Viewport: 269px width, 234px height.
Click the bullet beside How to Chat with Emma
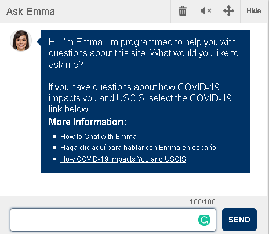(54, 137)
